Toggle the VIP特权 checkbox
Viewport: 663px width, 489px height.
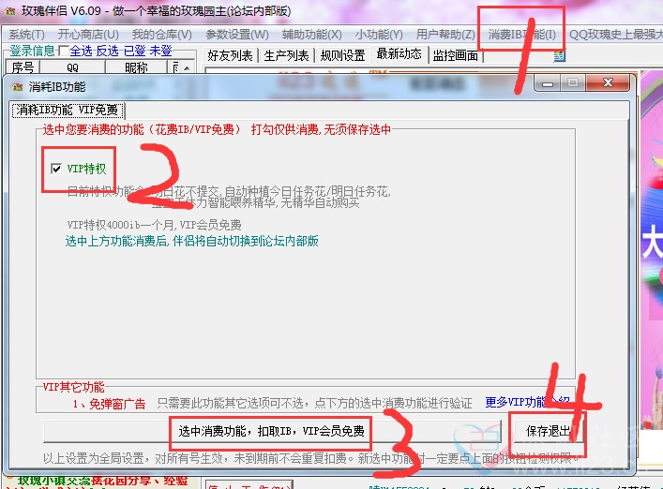[x=56, y=169]
